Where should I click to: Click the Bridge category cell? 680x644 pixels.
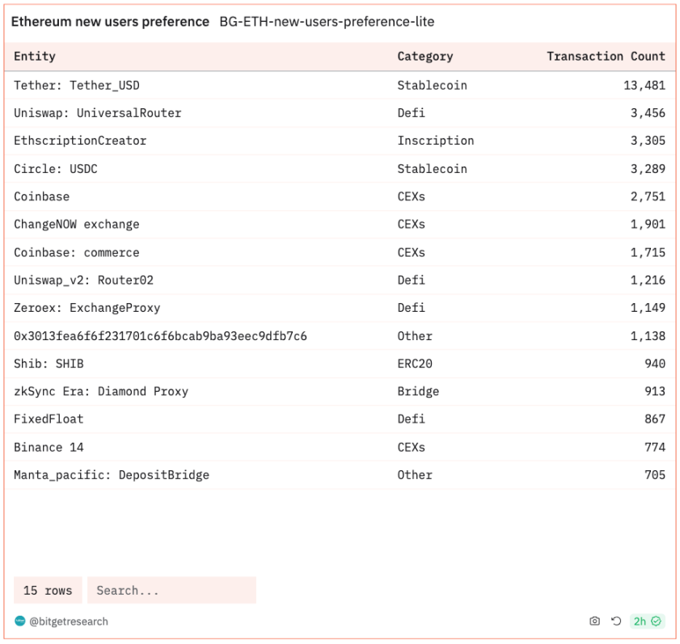click(x=418, y=392)
